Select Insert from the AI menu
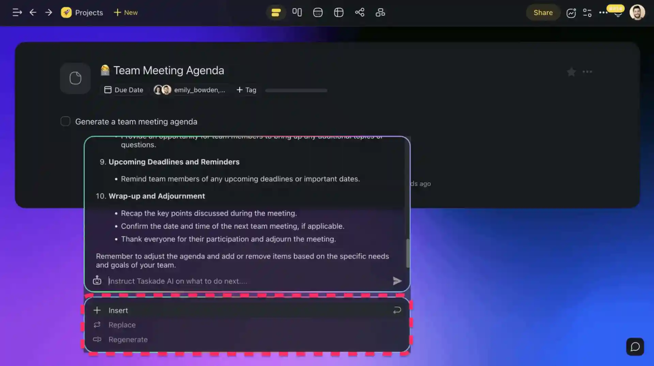654x366 pixels. coord(118,310)
